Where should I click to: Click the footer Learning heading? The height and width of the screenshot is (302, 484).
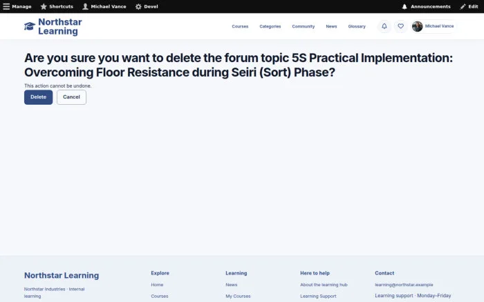(236, 273)
